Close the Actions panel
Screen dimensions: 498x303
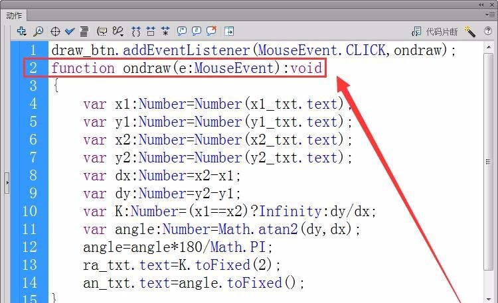493,5
